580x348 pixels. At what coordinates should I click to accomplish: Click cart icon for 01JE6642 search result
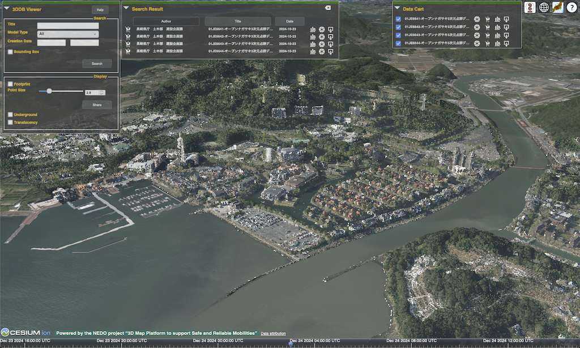pos(127,37)
